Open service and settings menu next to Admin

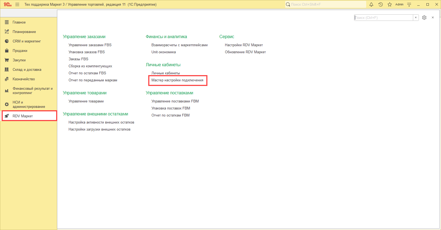tap(409, 4)
